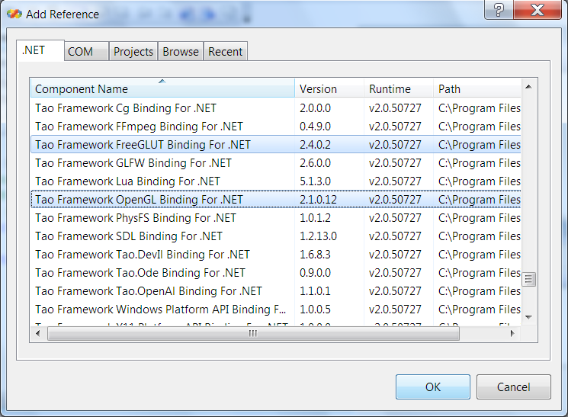Click version 2.1.0.12 cell
568x417 pixels.
(x=318, y=200)
